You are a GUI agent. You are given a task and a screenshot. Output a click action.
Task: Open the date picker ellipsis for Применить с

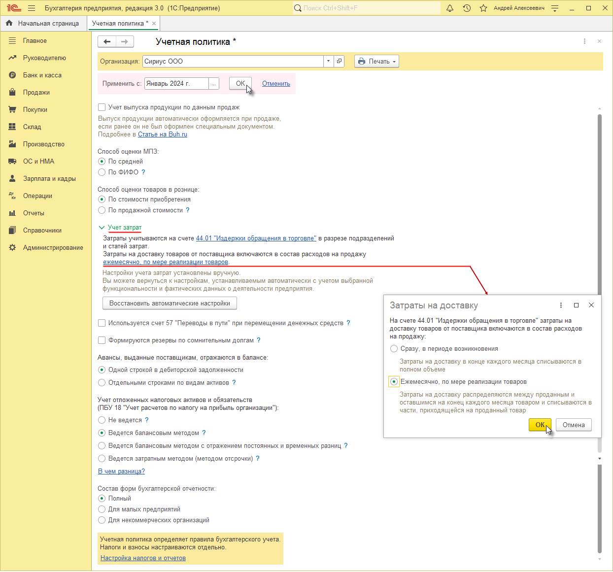pos(214,84)
